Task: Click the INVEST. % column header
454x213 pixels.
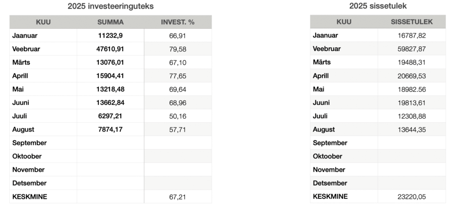Action: [x=177, y=22]
